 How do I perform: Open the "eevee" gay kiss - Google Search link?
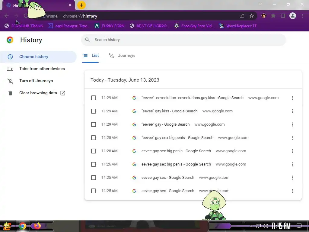click(x=170, y=111)
